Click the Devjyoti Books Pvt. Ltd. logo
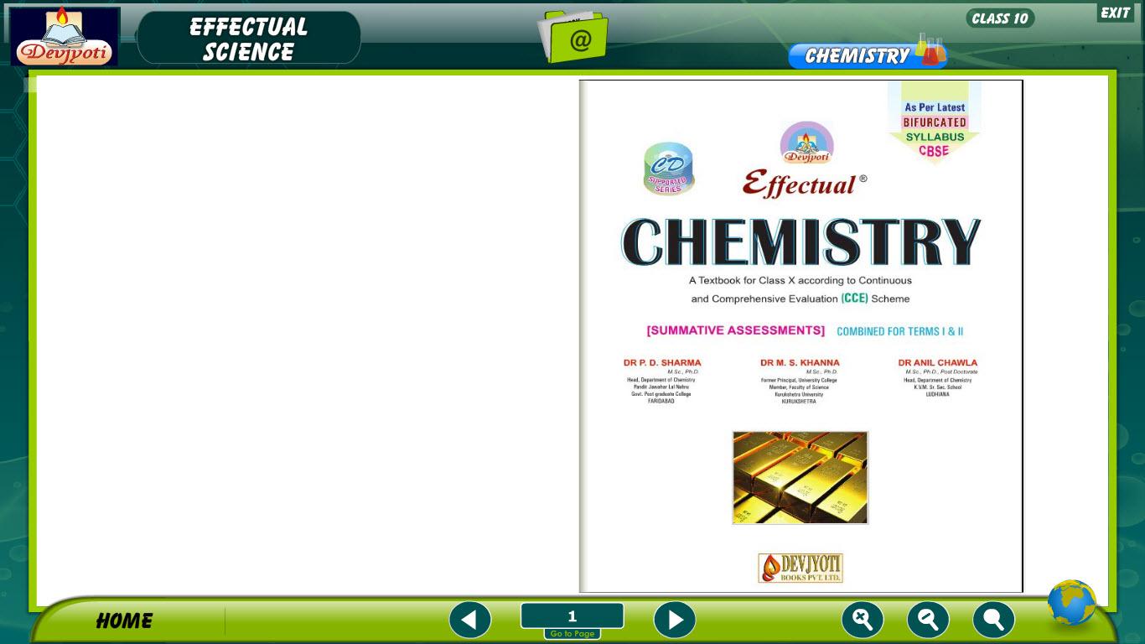 [800, 568]
